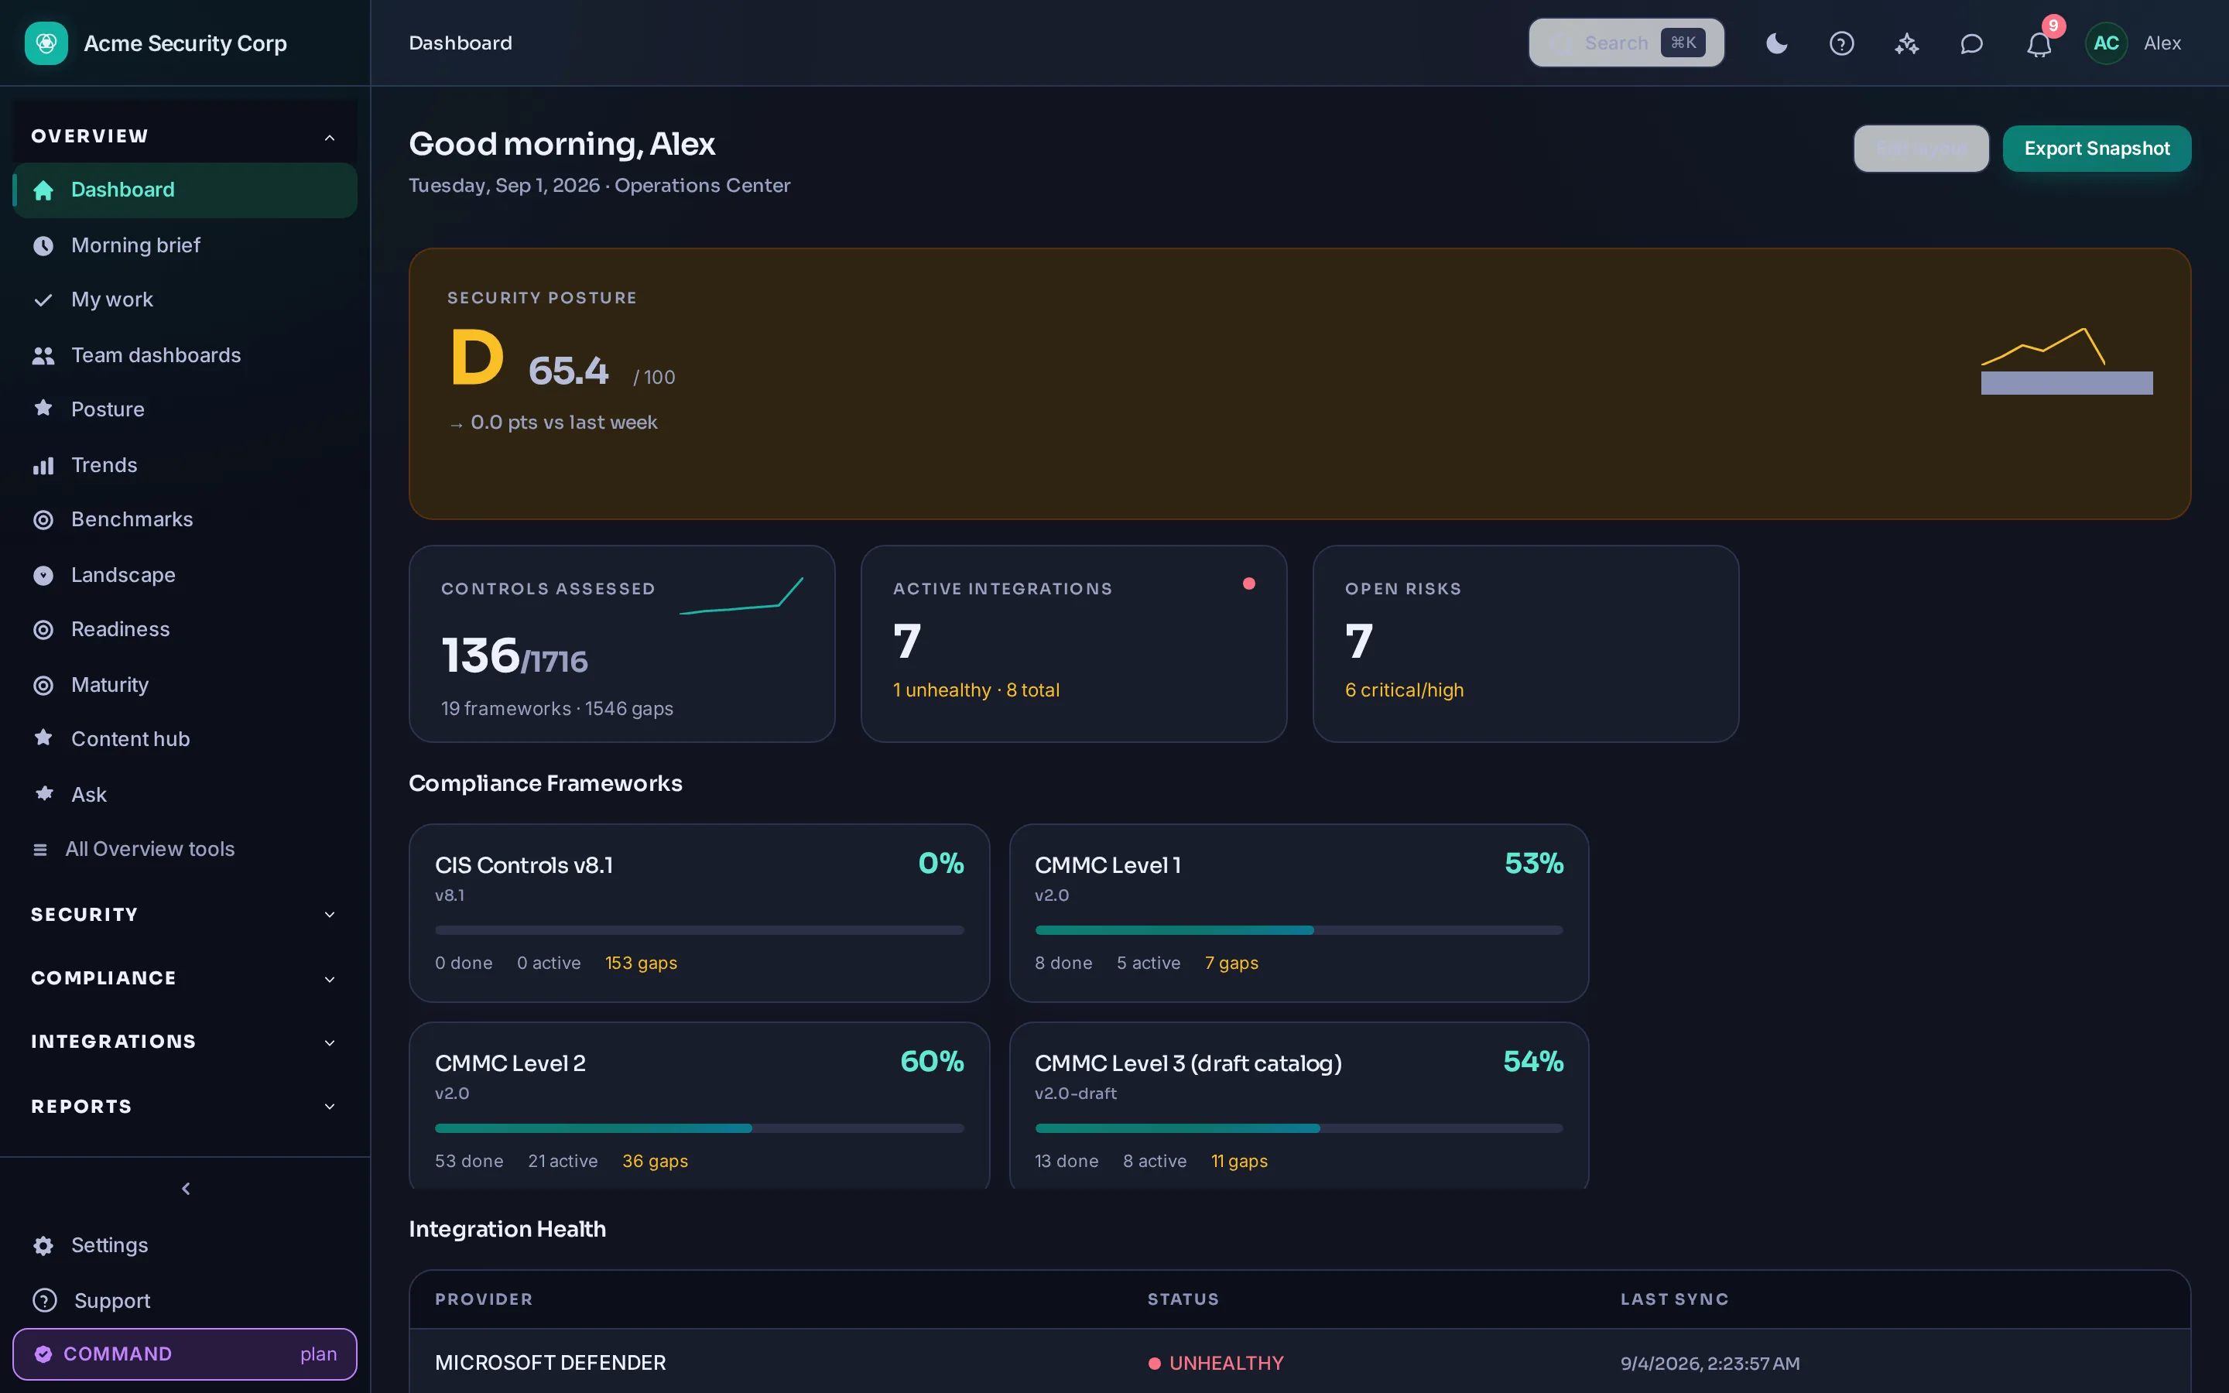The width and height of the screenshot is (2229, 1393).
Task: Click the Acme Security Corp logo icon
Action: click(x=46, y=43)
